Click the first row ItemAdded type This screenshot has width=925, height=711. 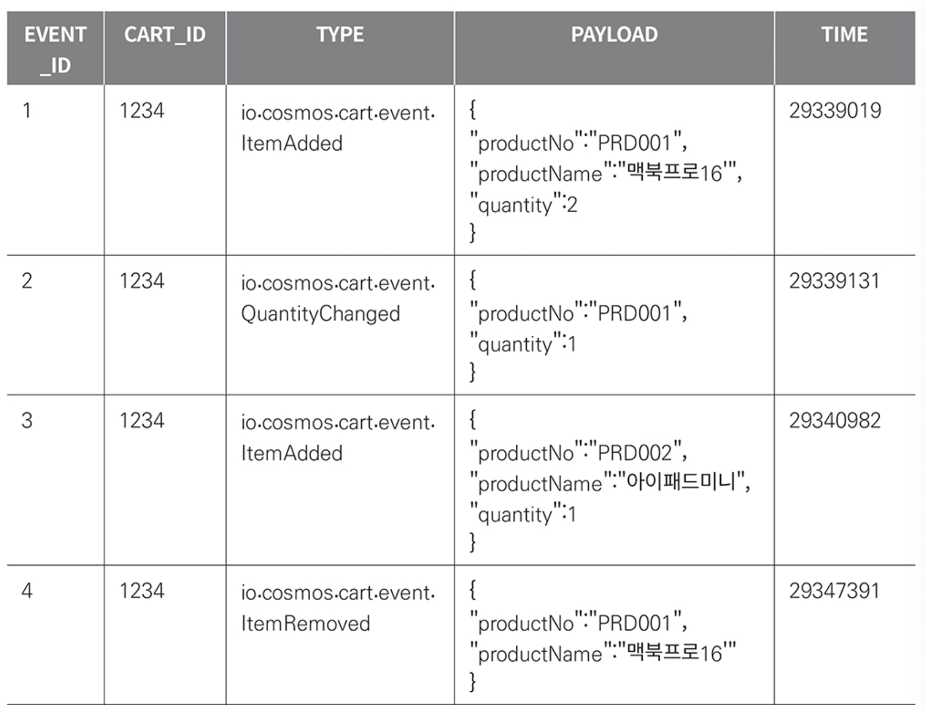(x=292, y=143)
